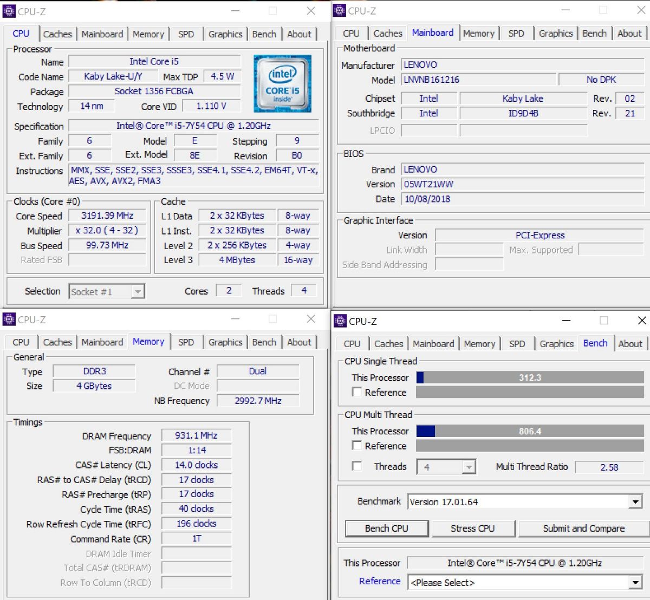Open the Socket #1 selection dropdown

[x=138, y=292]
